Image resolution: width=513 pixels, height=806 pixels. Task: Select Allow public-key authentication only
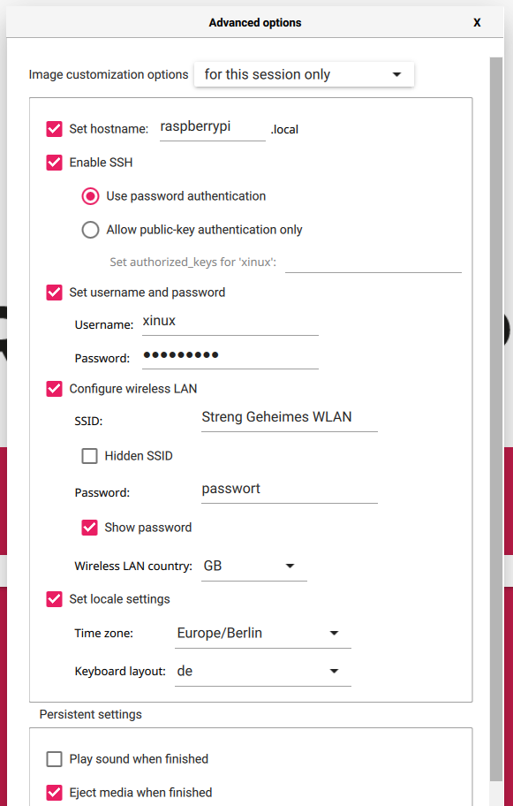point(90,229)
